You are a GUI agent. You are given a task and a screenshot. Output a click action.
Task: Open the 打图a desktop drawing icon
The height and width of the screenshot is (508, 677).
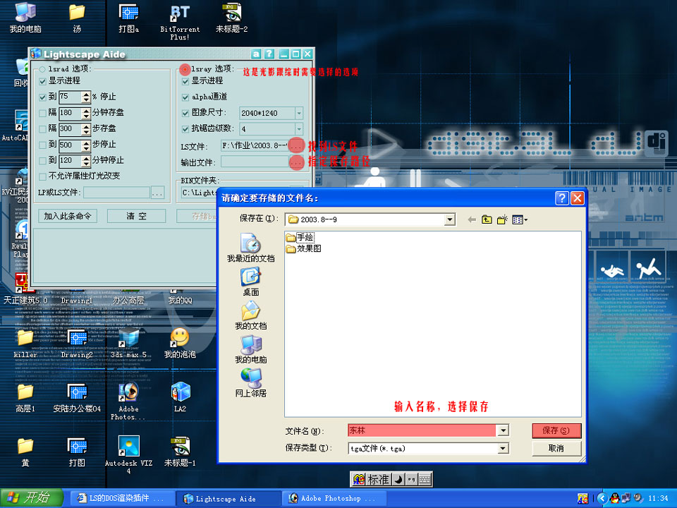(x=128, y=17)
